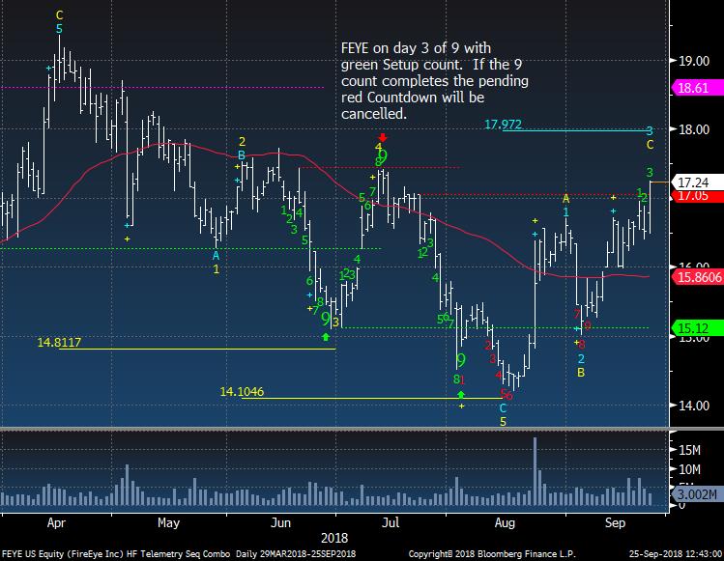Click the red down arrow above July's 9
The width and height of the screenshot is (724, 561).
point(384,138)
